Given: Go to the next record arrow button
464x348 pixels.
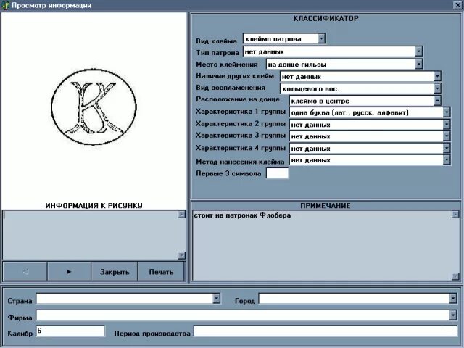Looking at the screenshot, I should coord(69,271).
